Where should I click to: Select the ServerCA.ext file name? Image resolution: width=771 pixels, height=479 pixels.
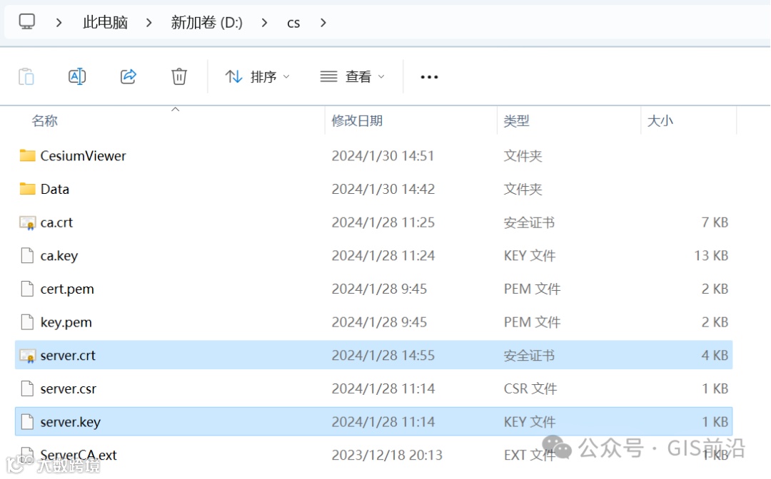[79, 455]
